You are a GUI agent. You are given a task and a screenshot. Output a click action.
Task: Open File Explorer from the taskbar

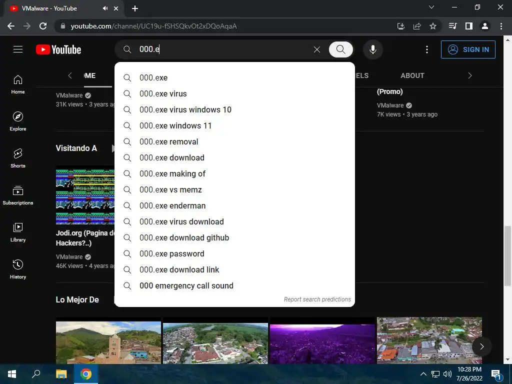pyautogui.click(x=61, y=374)
